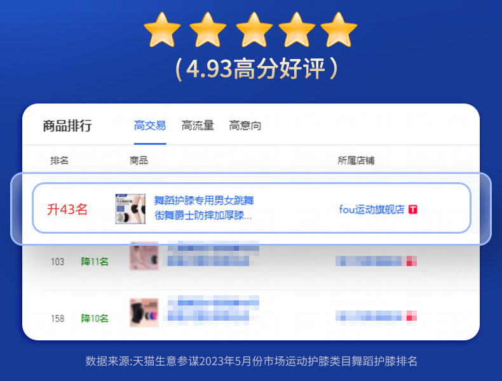This screenshot has height=381, width=502.
Task: Click the blurred Tmall badge in row 158
Action: (412, 316)
